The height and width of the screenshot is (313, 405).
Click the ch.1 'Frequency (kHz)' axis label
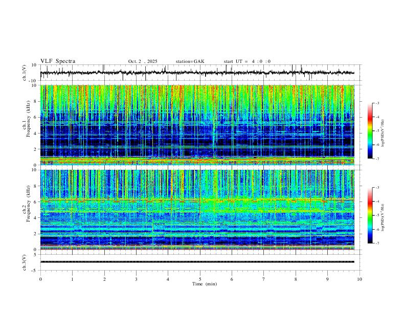pyautogui.click(x=29, y=119)
